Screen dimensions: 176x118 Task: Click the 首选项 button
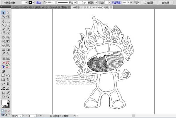165,2
